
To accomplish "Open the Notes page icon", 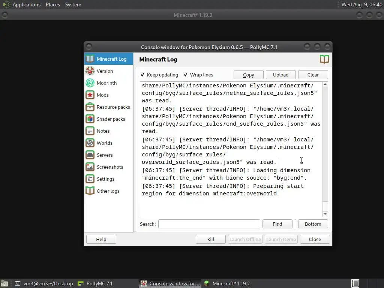I will click(90, 131).
